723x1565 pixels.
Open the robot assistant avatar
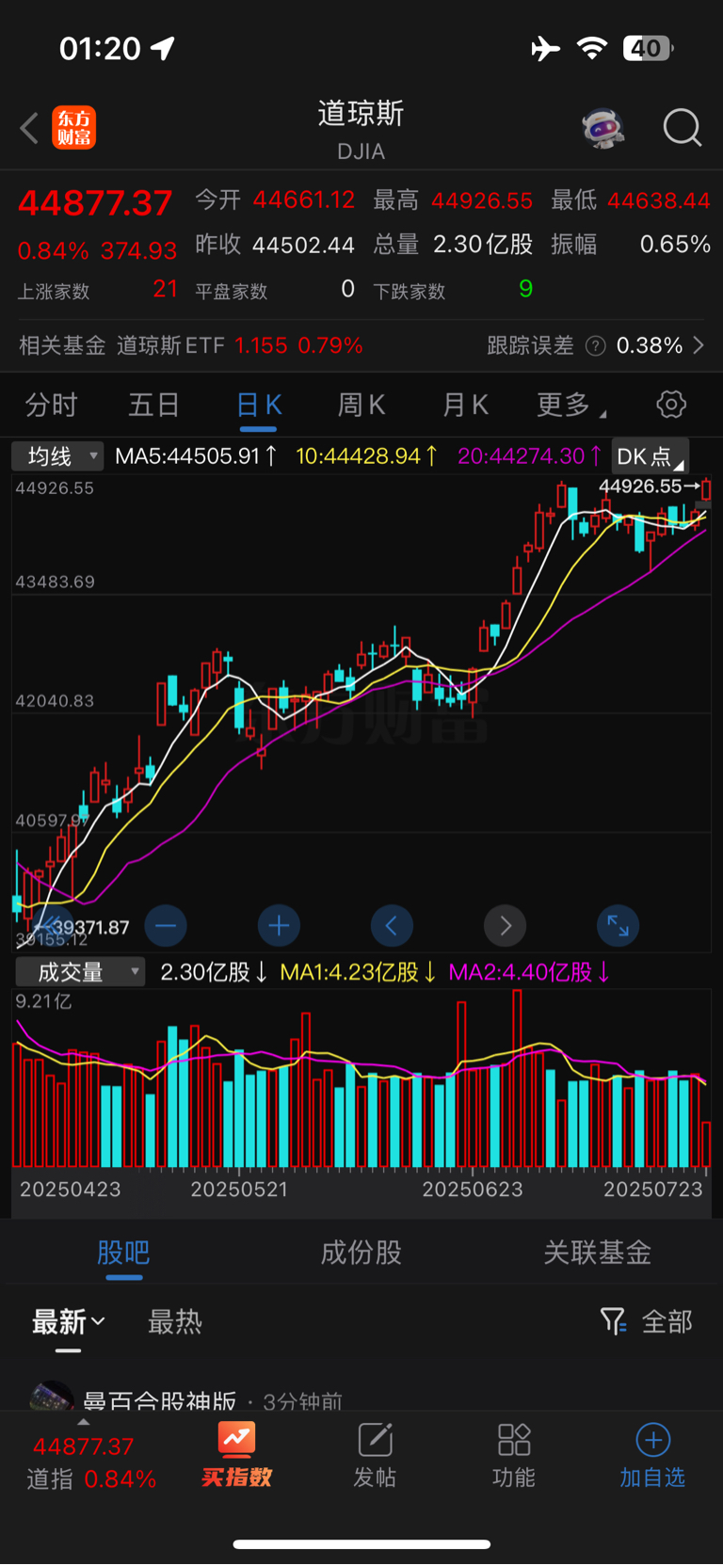pyautogui.click(x=603, y=128)
